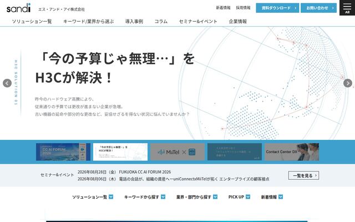The width and height of the screenshot is (355, 222).
Task: Open 企業情報 navigation item
Action: 238,22
